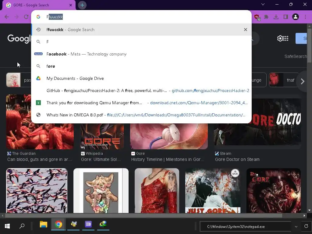Viewport: 312px width, 234px height.
Task: Click the tab search chevron in title bar
Action: tap(263, 4)
